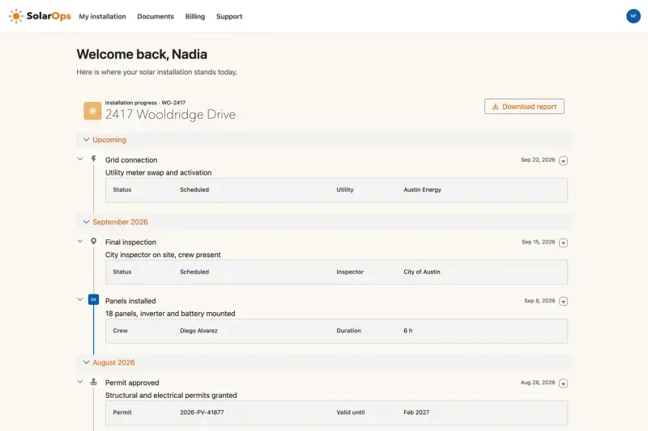Viewport: 648px width, 431px height.
Task: Click 'Utility meter swap and activation' text
Action: (x=158, y=173)
